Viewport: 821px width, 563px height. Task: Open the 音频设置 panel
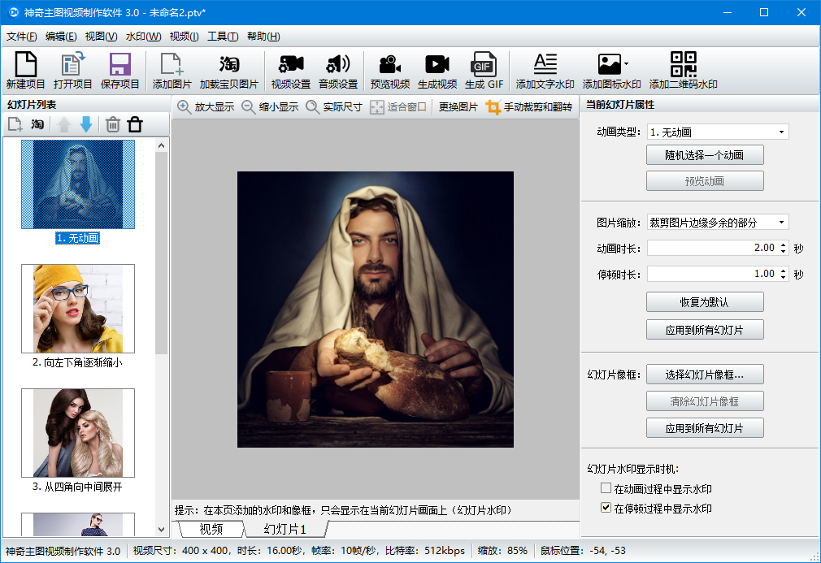coord(340,69)
